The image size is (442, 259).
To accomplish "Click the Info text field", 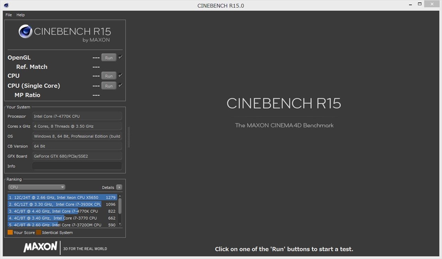I will pos(77,166).
